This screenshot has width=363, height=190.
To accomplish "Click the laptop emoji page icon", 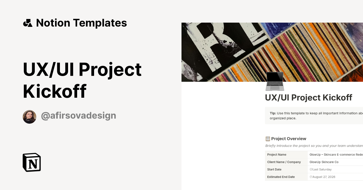I will coord(274,81).
